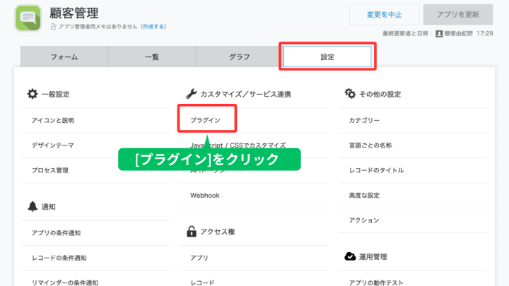Click the padlock icon beside アクセス権
The width and height of the screenshot is (509, 286).
coord(191,232)
